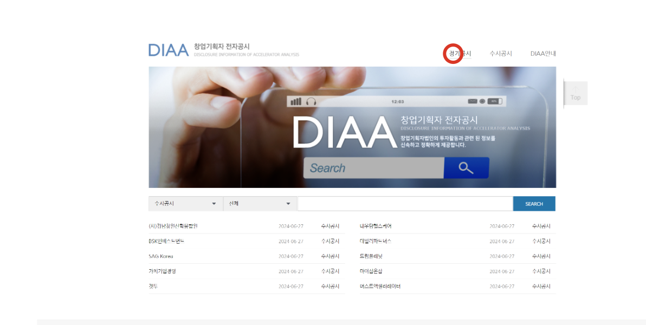Open the SAG Korea disclosure
The image size is (646, 325).
click(160, 256)
